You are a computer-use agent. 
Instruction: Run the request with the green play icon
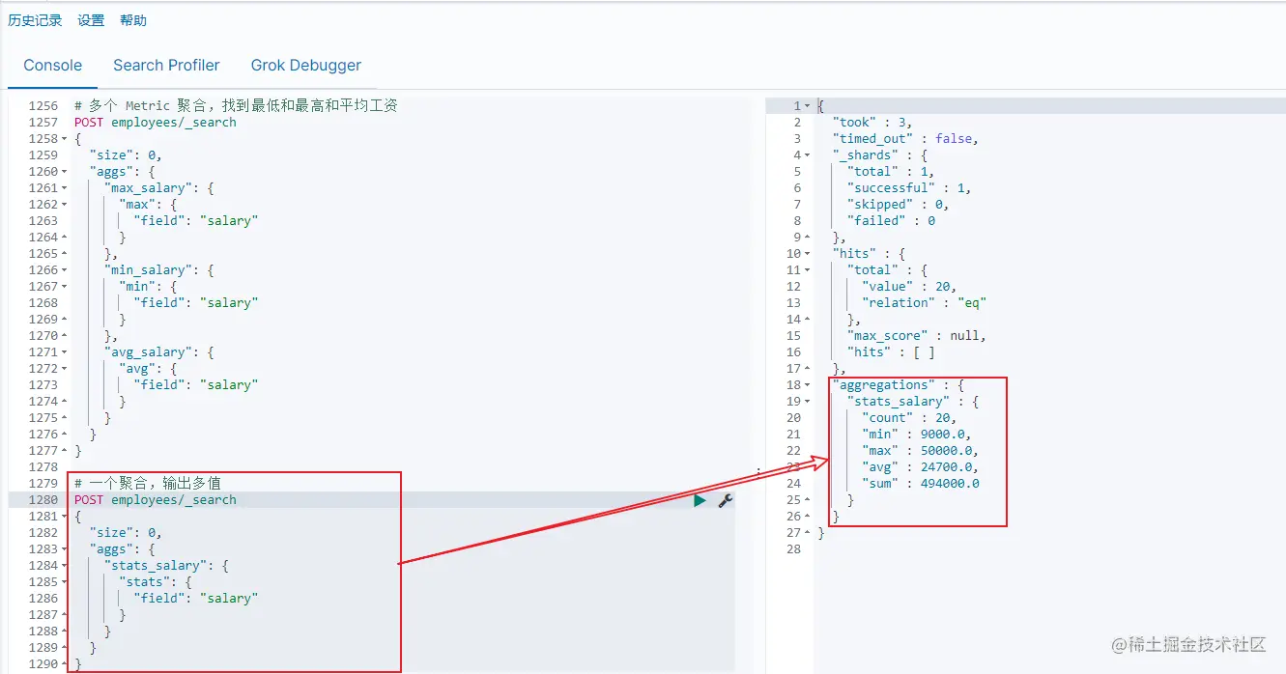(x=700, y=500)
